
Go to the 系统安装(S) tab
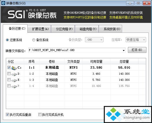click(x=110, y=29)
